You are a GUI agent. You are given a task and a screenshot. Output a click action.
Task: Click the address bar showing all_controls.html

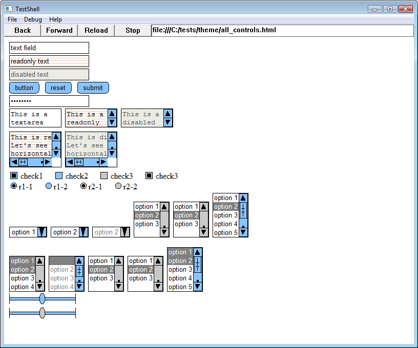(282, 30)
